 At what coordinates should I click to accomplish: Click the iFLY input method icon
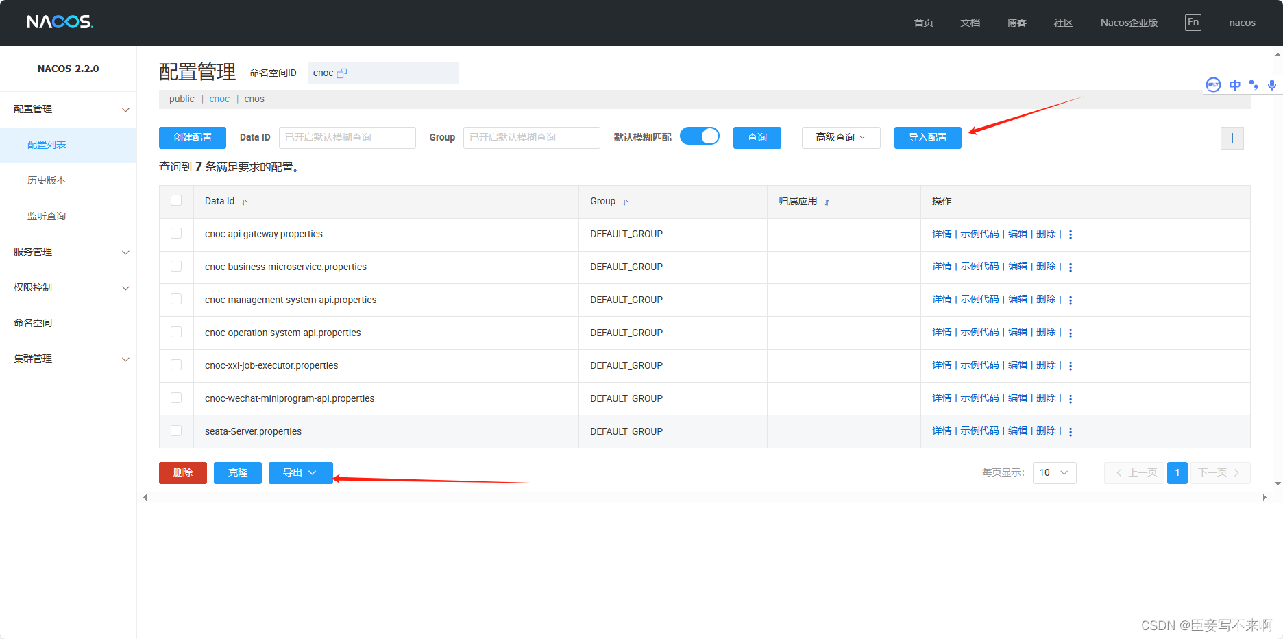(x=1214, y=85)
